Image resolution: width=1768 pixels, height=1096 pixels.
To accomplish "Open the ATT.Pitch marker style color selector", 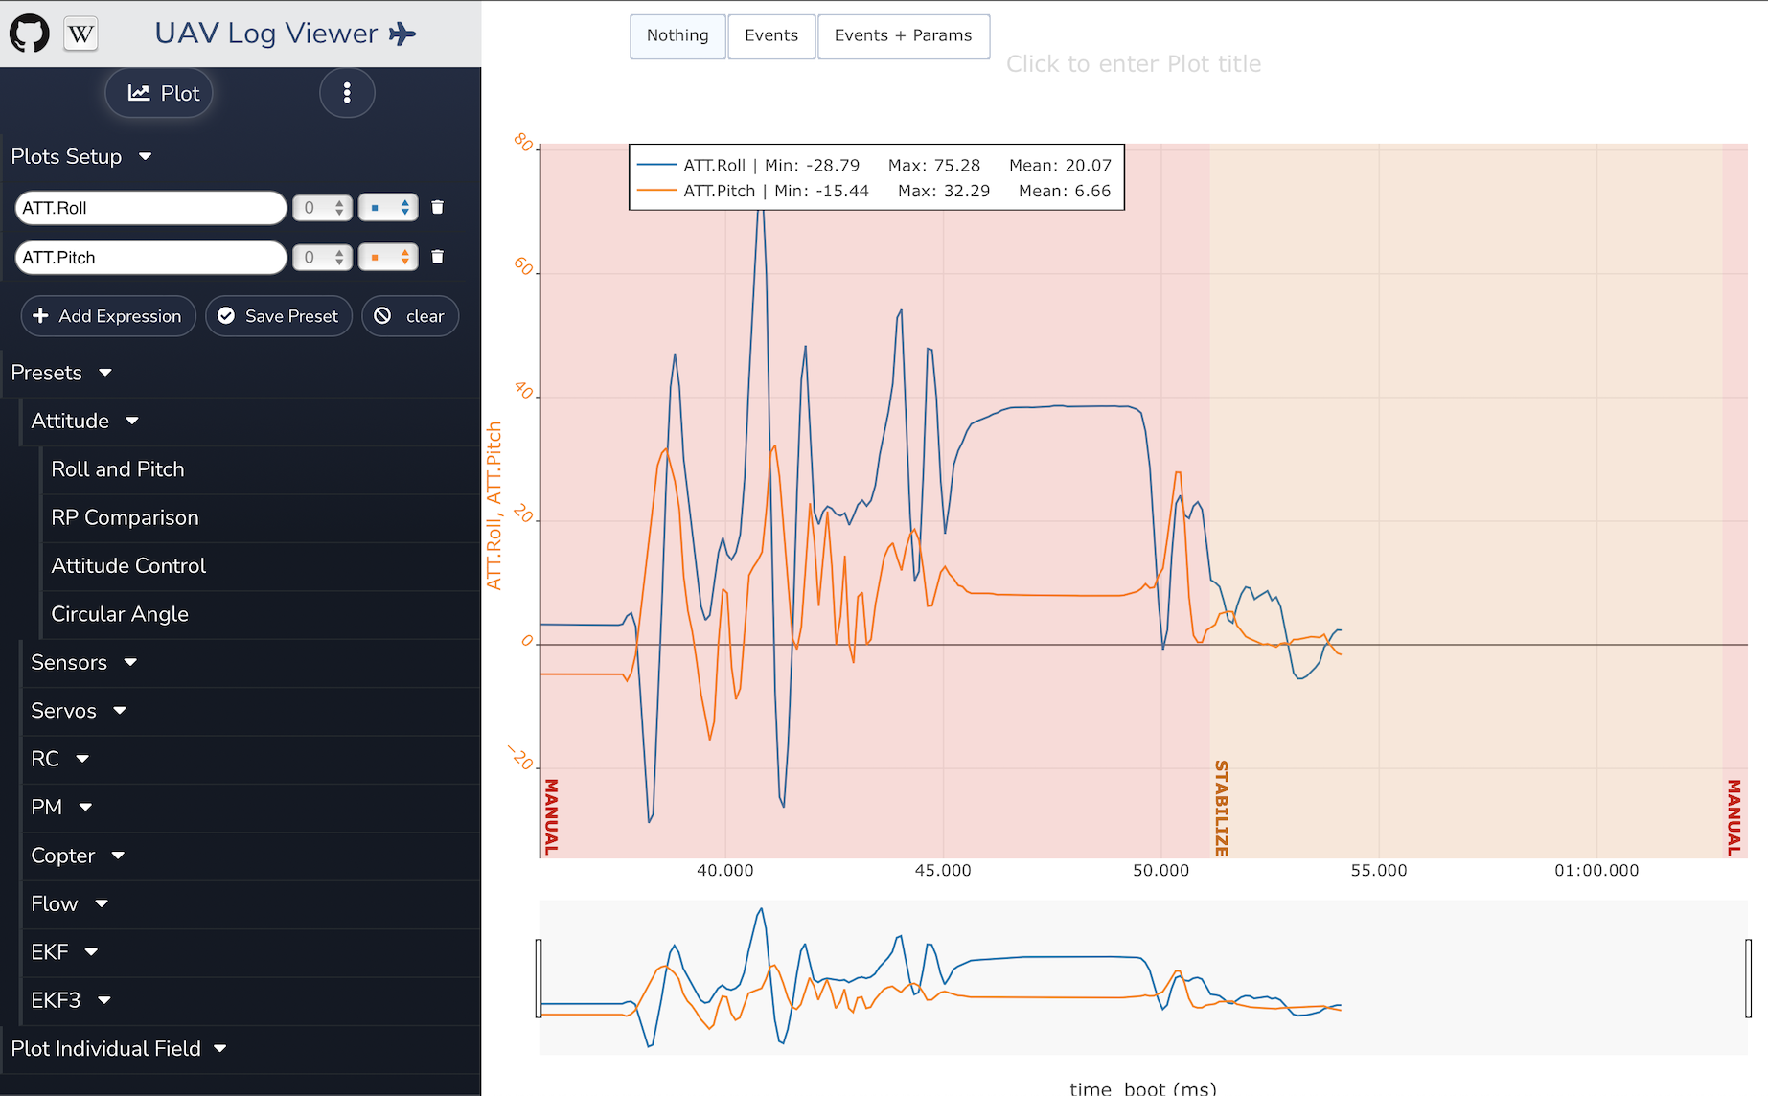I will tap(387, 257).
